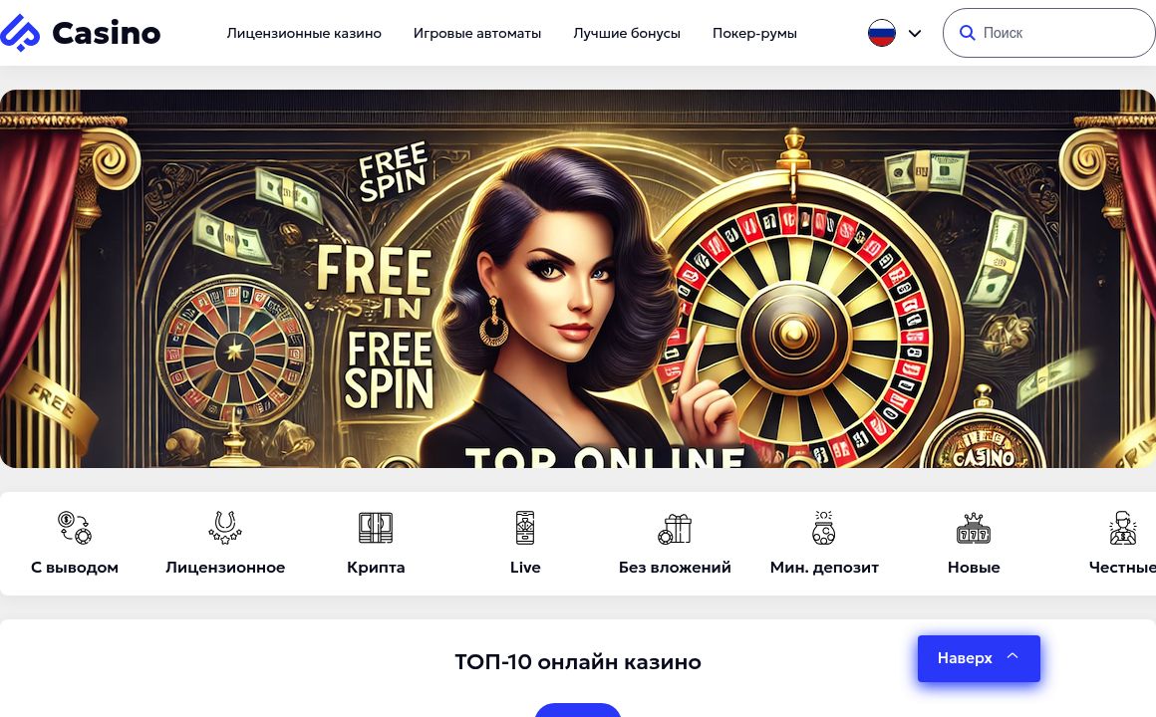Choose the Live phone icon
This screenshot has width=1156, height=717.
click(525, 528)
